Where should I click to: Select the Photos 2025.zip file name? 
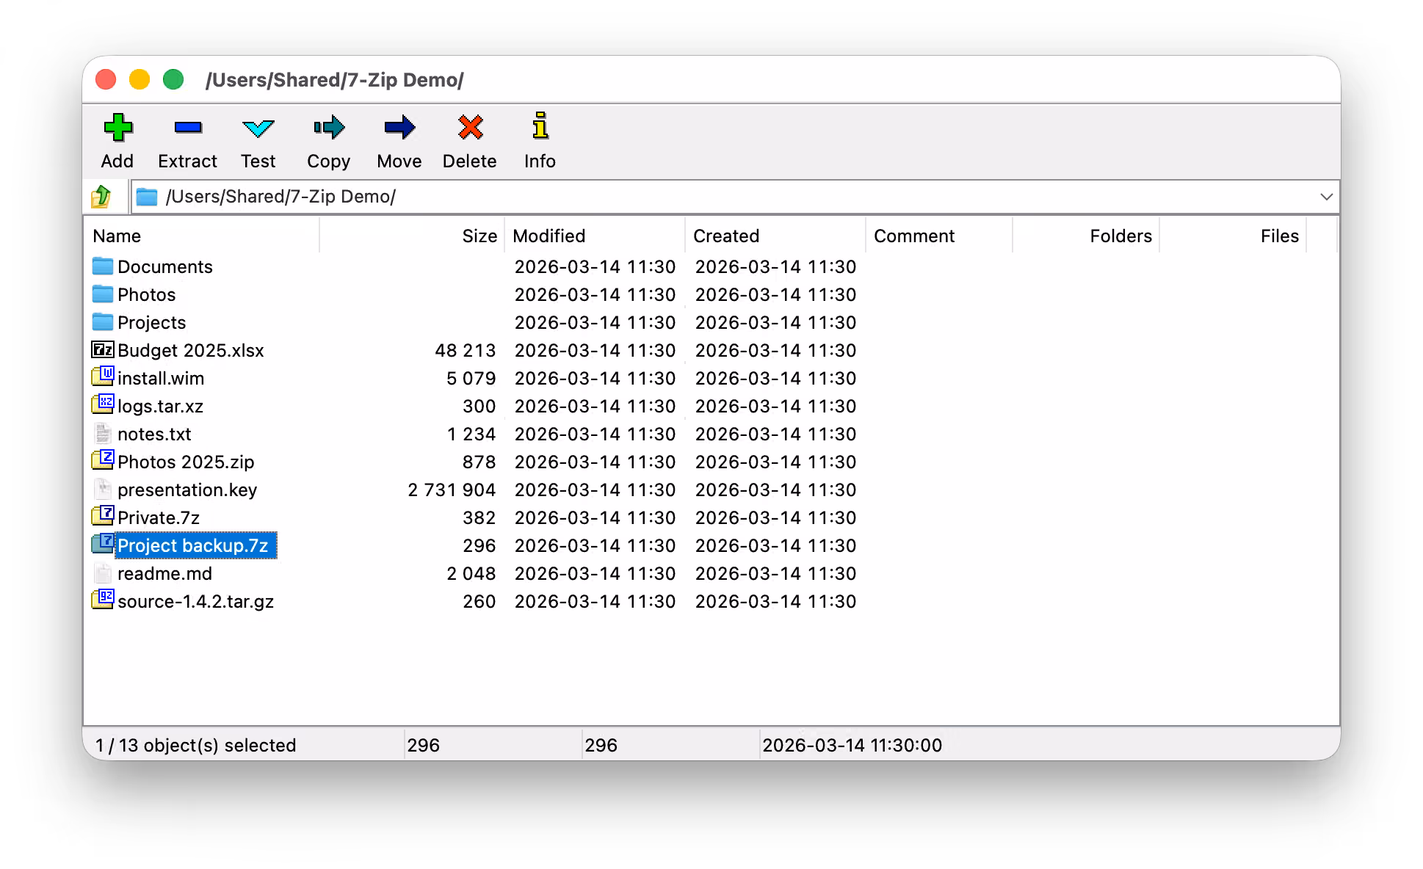pyautogui.click(x=186, y=462)
